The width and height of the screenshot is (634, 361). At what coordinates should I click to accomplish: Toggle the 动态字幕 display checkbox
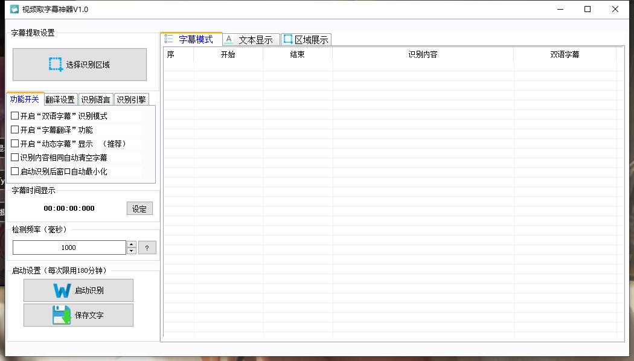click(x=15, y=144)
